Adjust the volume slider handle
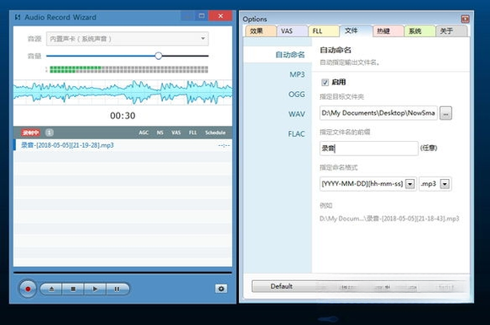The image size is (490, 325). (x=159, y=56)
